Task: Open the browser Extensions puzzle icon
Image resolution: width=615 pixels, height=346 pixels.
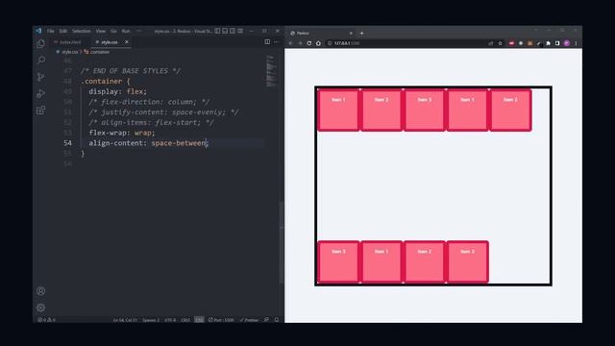Action: coord(548,43)
